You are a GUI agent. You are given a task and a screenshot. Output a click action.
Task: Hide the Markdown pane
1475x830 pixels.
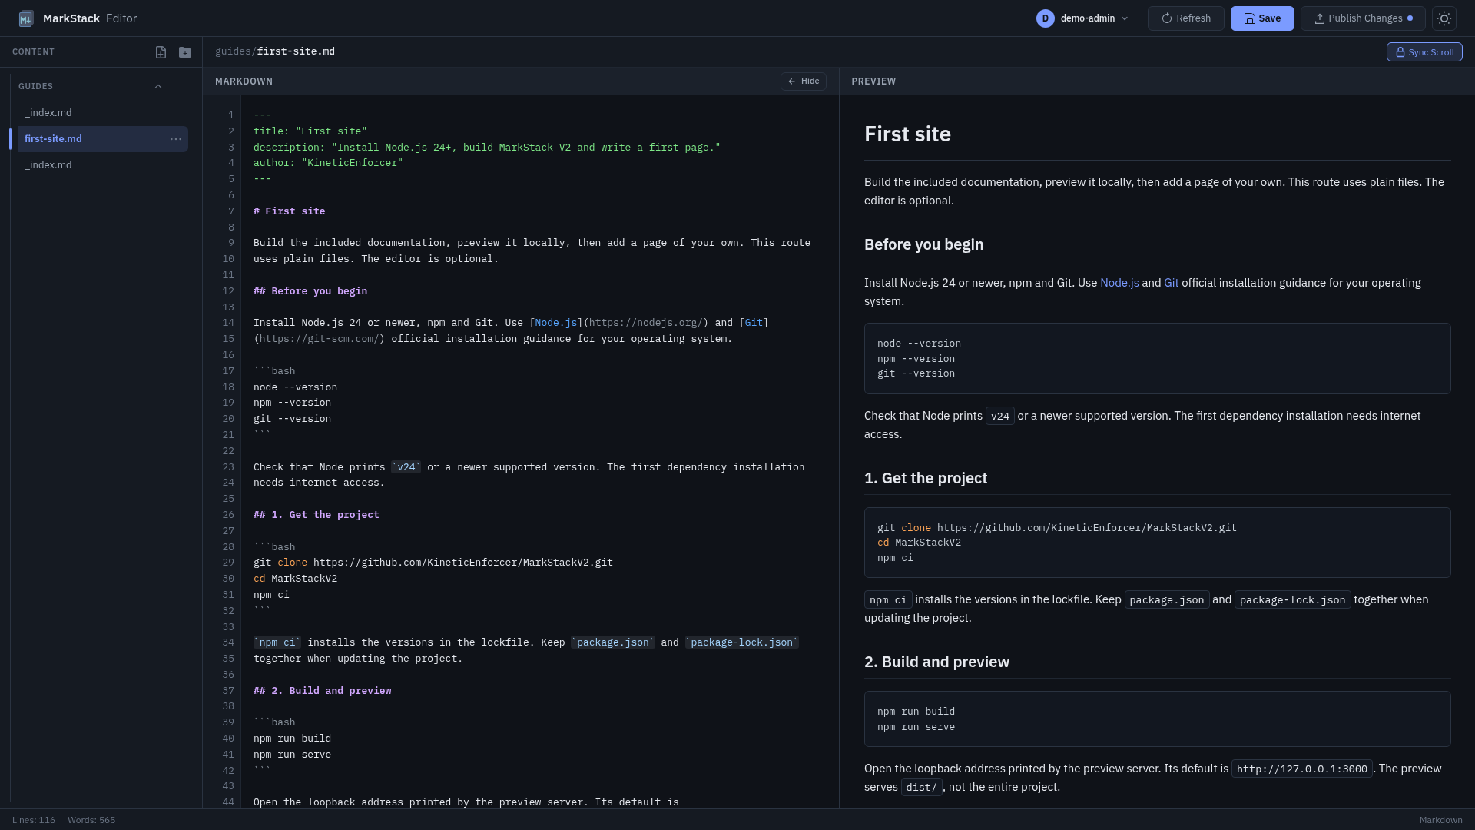point(804,81)
